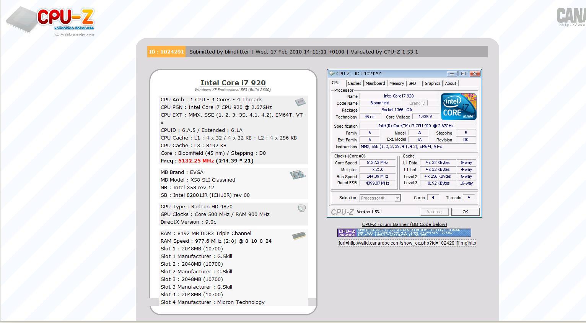
Task: Click the OK button in CPU-Z
Action: click(465, 212)
